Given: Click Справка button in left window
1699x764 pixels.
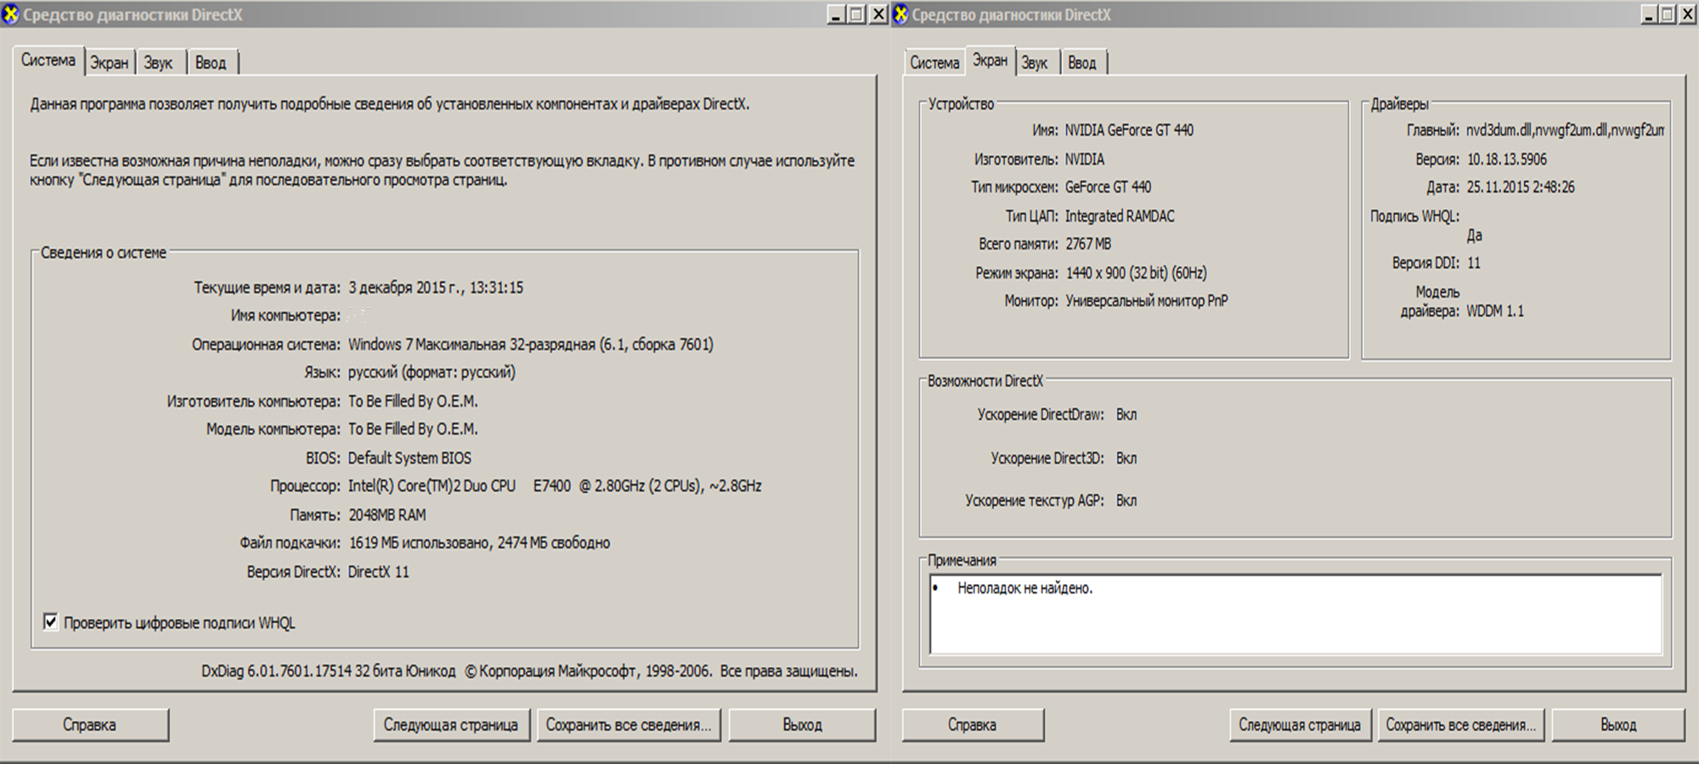Looking at the screenshot, I should (x=90, y=725).
